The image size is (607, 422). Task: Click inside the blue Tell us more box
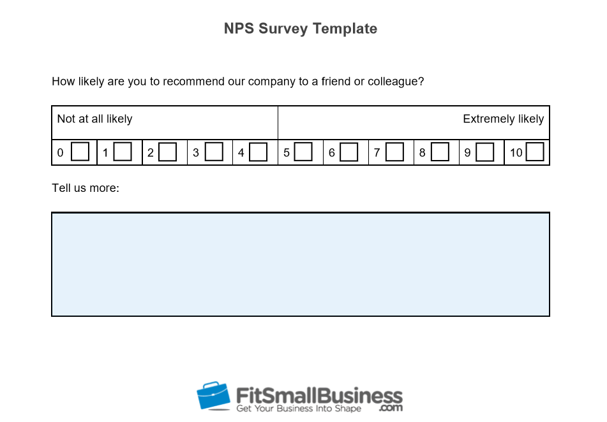coord(301,264)
